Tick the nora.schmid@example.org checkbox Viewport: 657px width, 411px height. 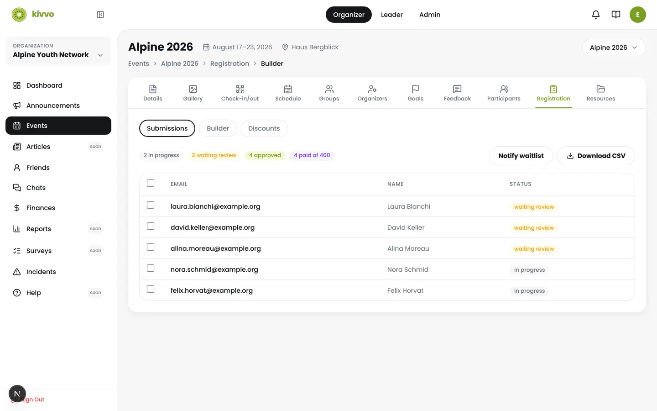coord(151,268)
